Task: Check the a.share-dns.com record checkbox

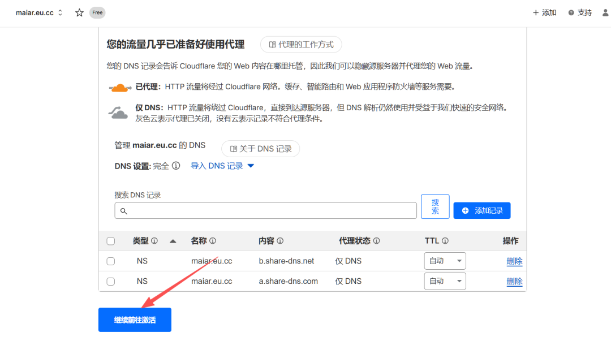Action: coord(111,282)
